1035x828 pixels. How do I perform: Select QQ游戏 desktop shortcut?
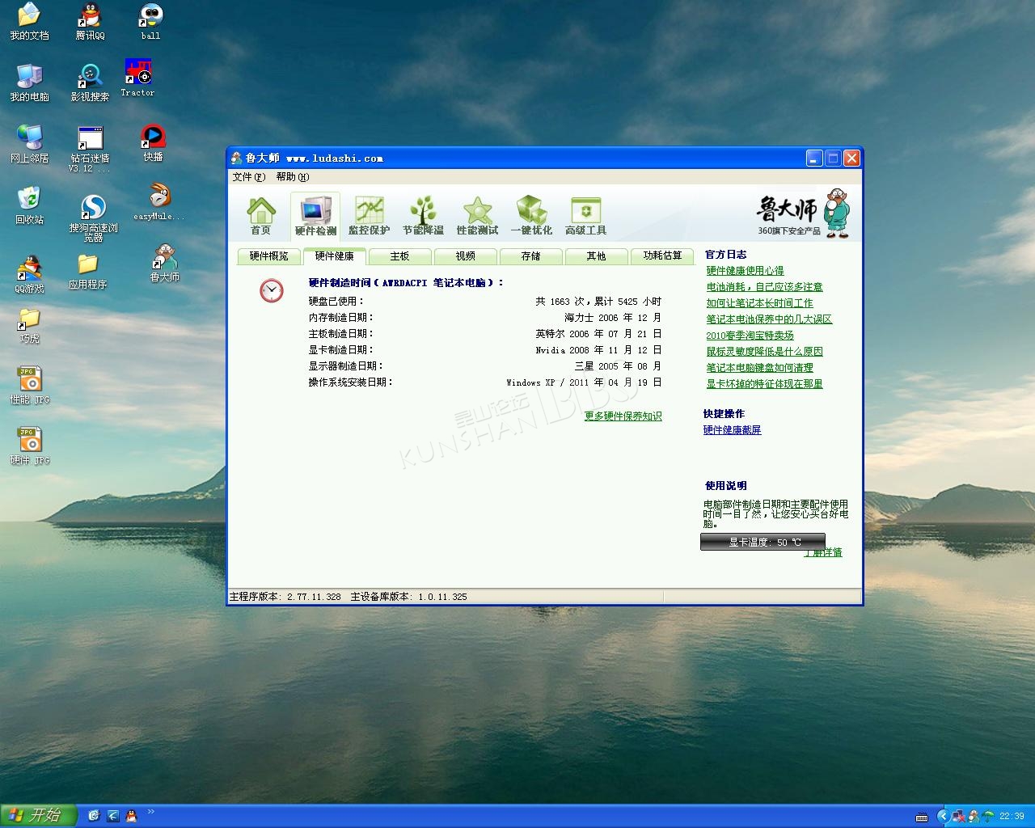tap(29, 274)
